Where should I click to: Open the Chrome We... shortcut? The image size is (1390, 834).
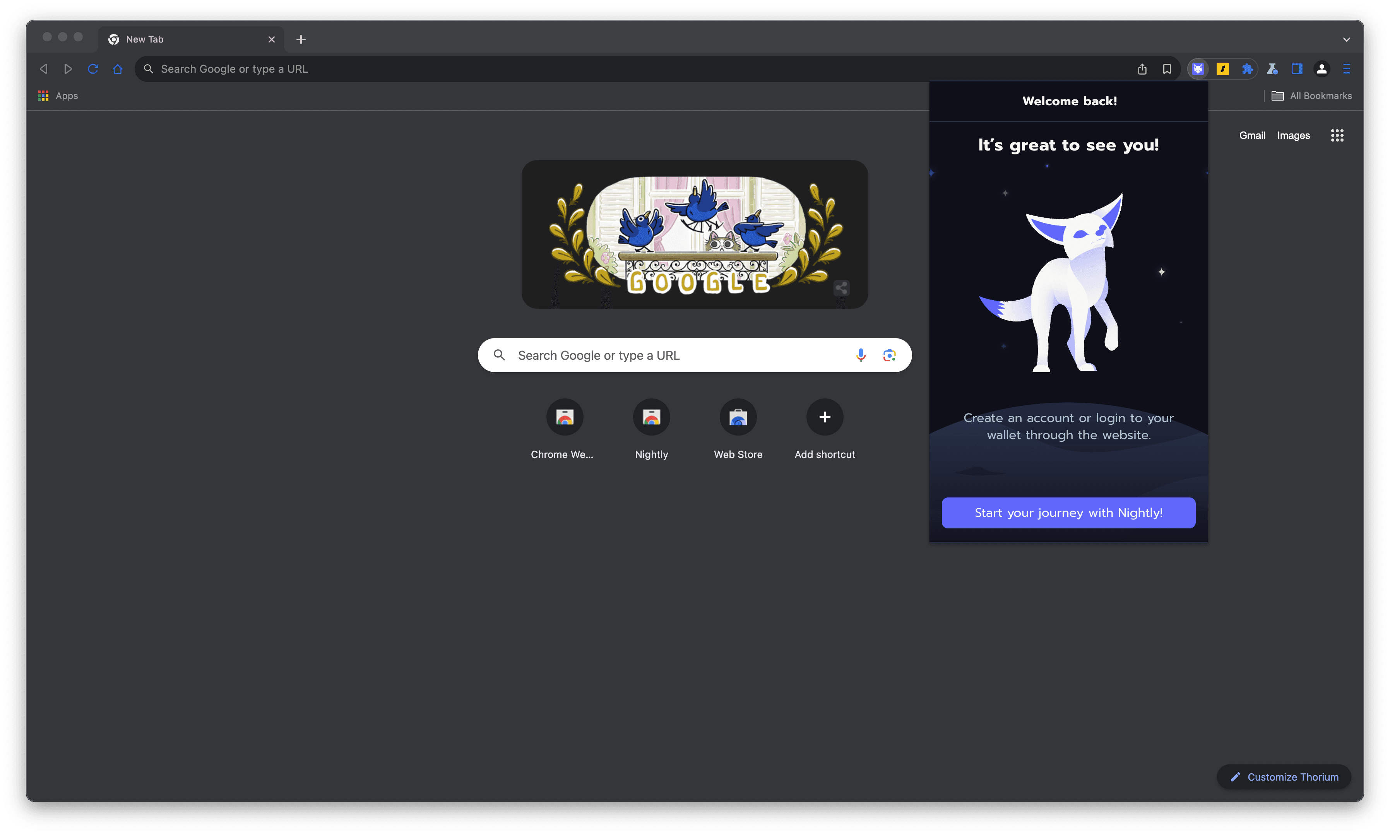coord(564,430)
